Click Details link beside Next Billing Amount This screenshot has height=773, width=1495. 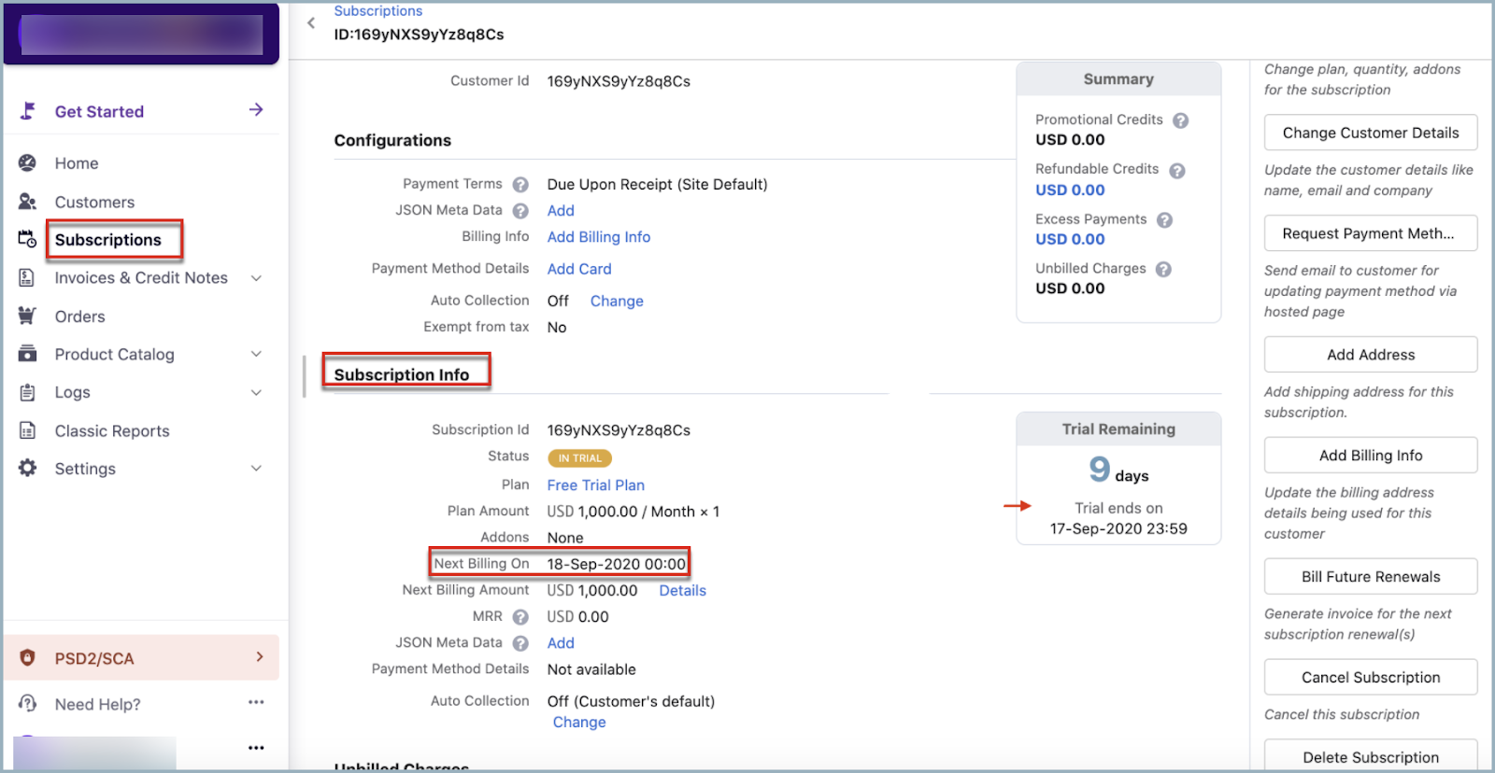(x=682, y=591)
